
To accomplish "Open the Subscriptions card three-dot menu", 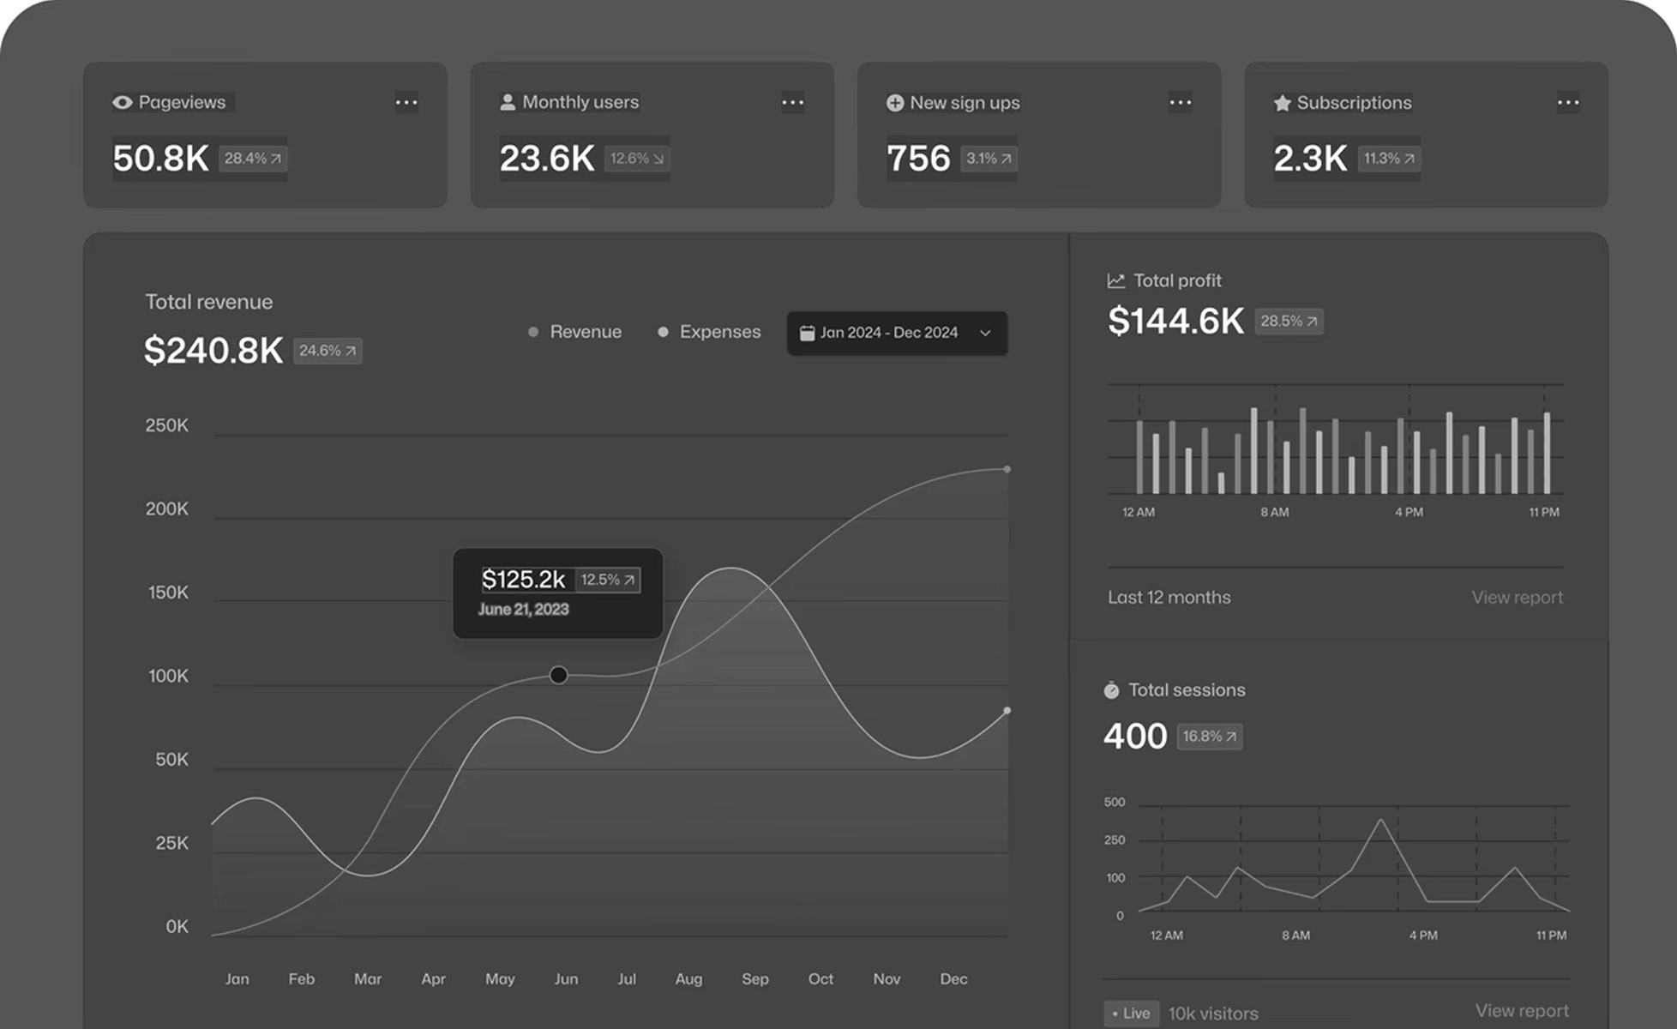I will (1568, 103).
